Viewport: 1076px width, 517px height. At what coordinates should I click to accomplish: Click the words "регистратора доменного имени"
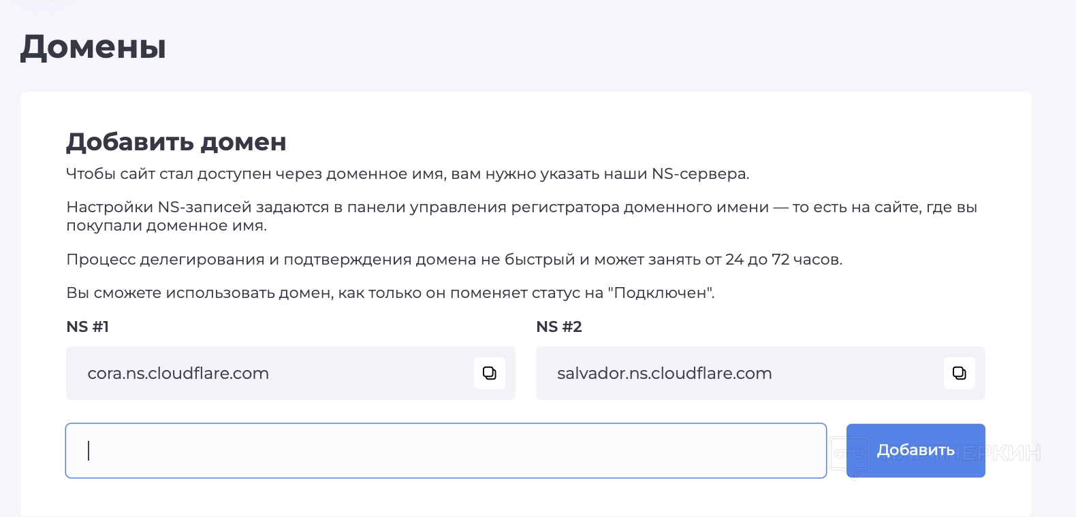[639, 207]
